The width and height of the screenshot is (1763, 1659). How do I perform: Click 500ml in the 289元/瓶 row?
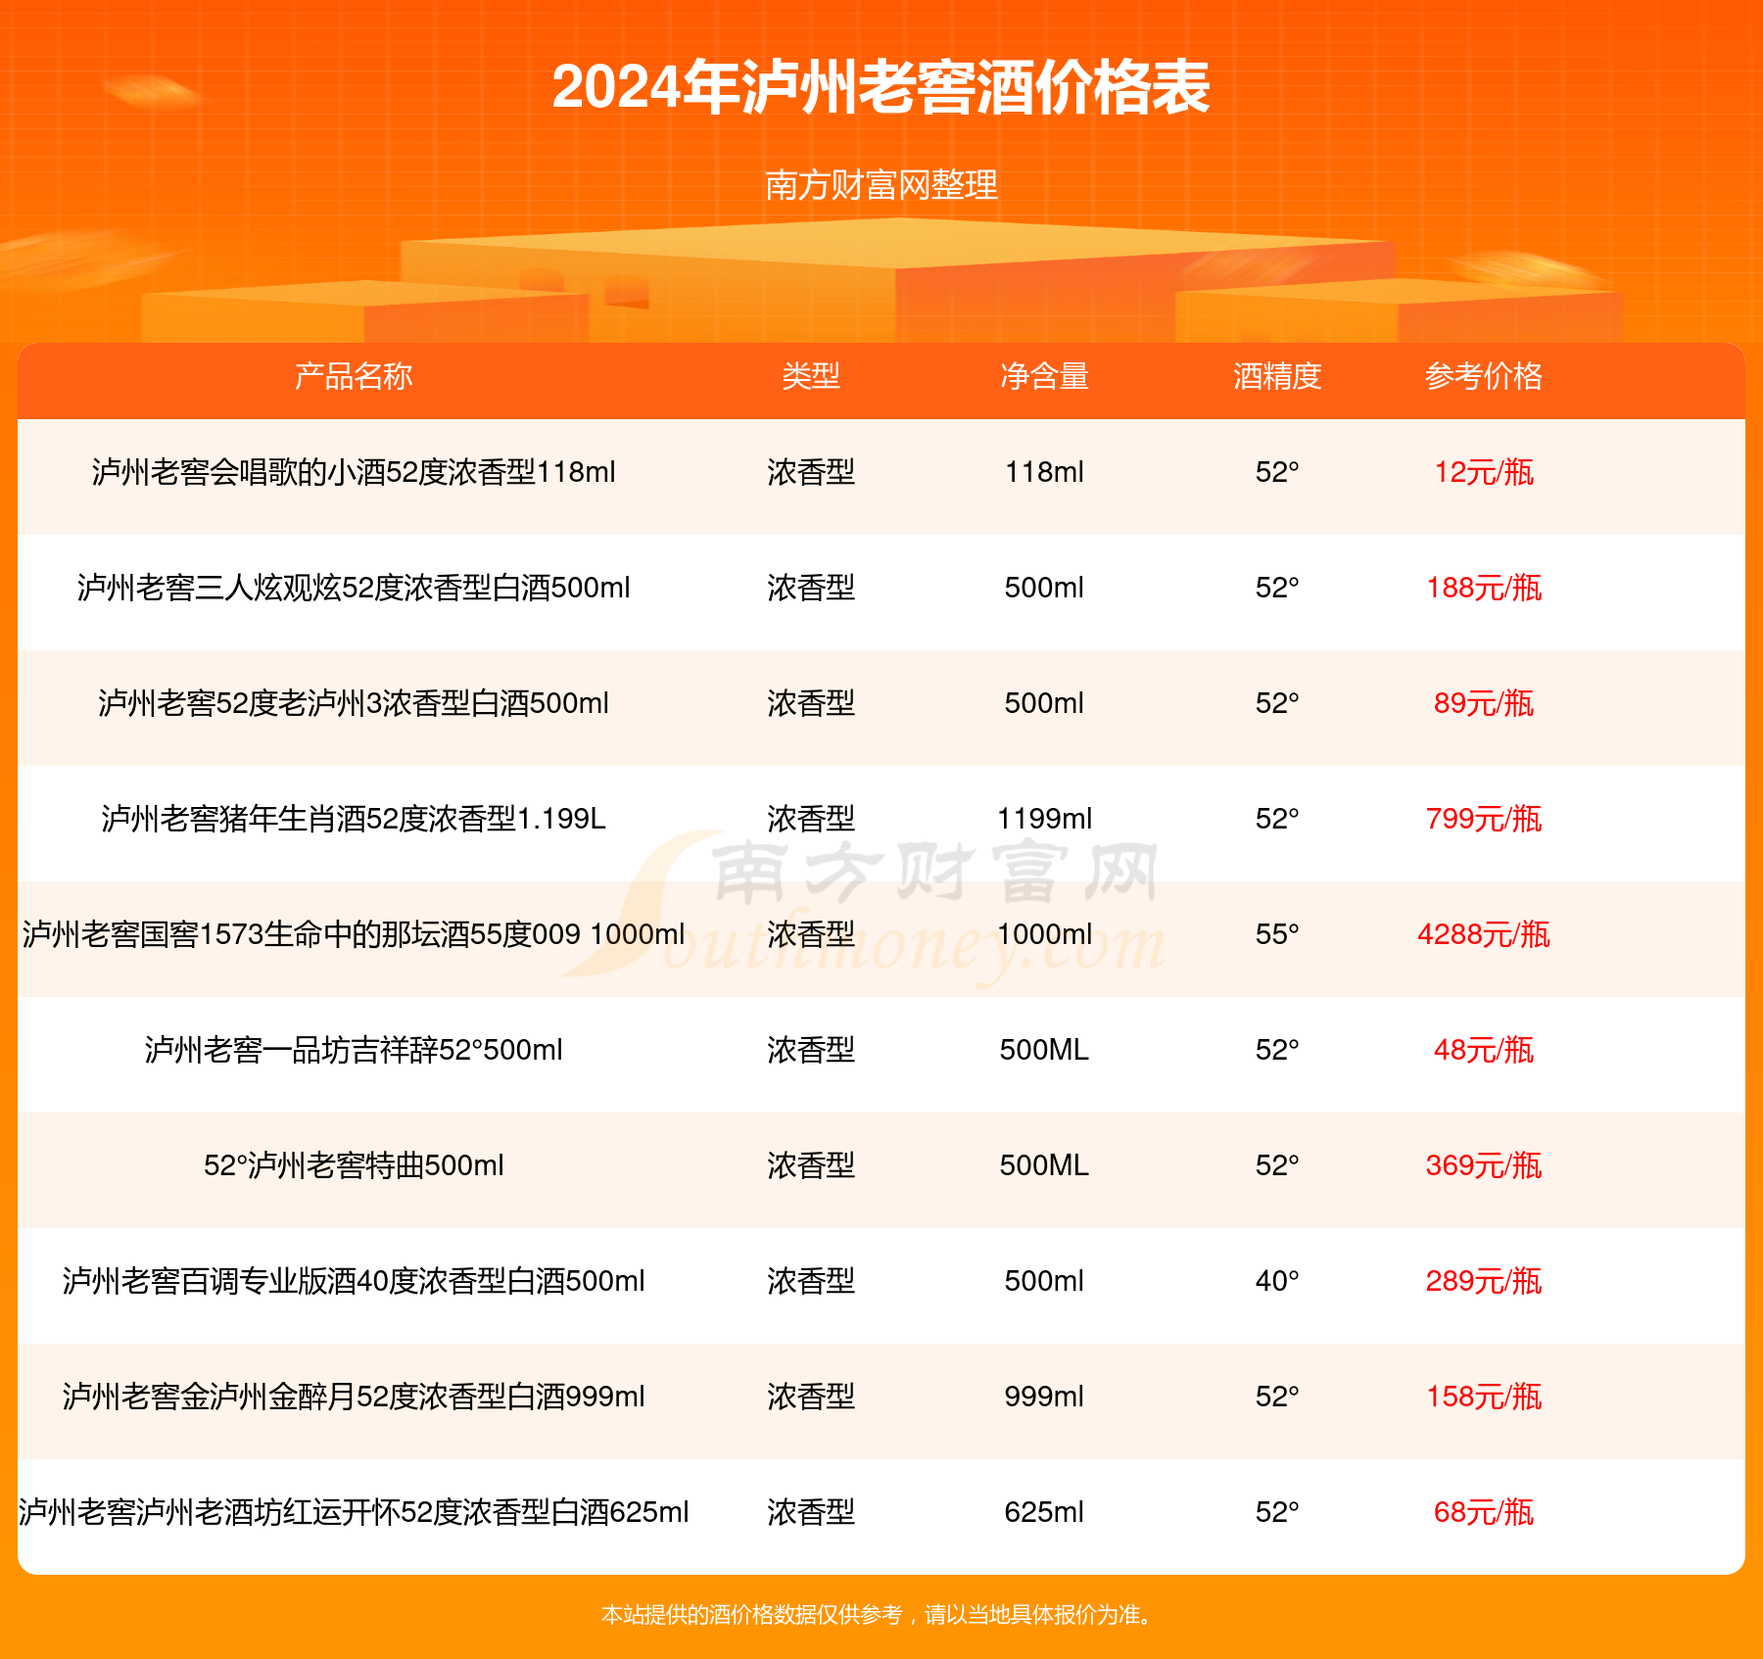1044,1281
